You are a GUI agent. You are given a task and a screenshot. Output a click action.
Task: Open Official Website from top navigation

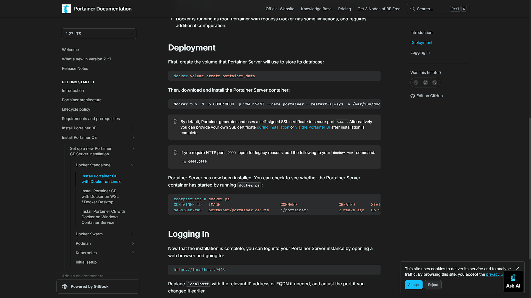280,9
